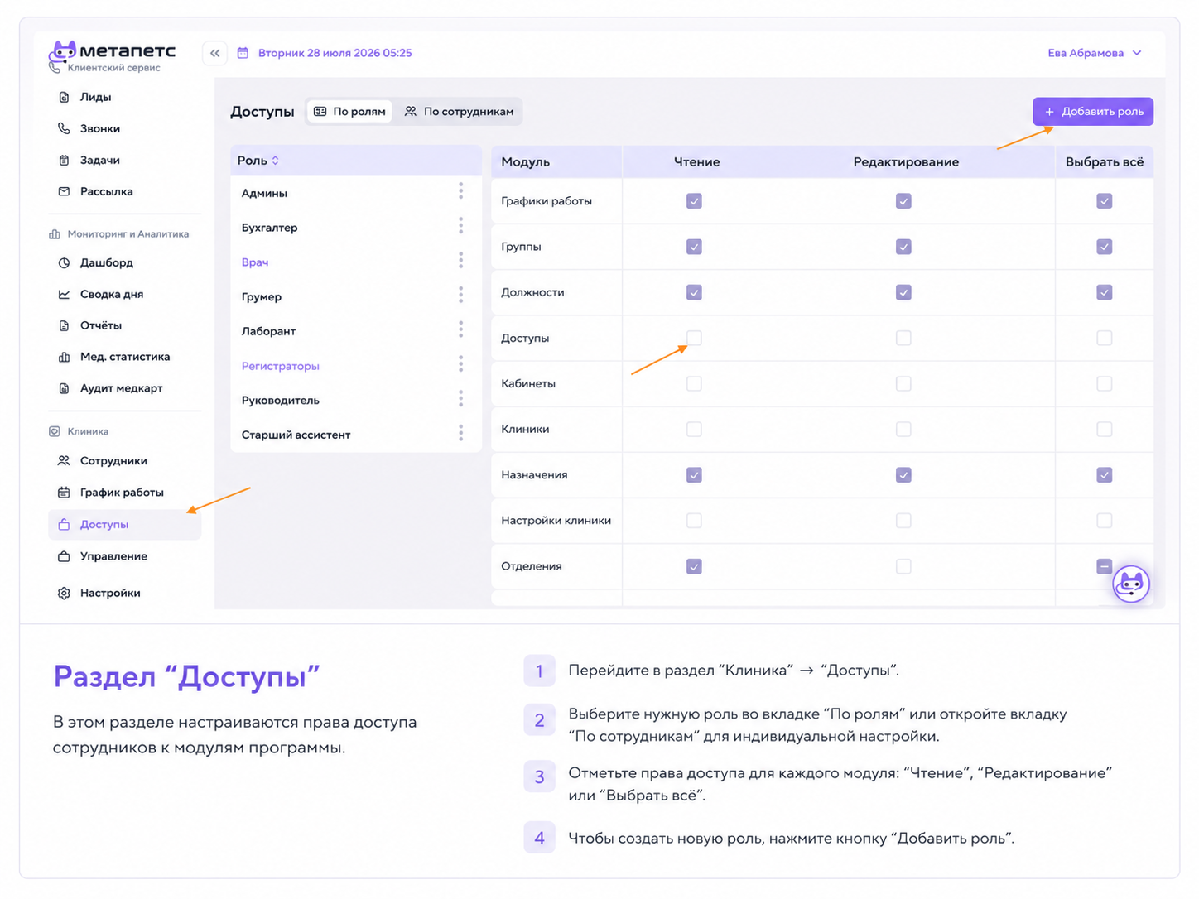Open three-dot menu for Врач role

(x=461, y=261)
